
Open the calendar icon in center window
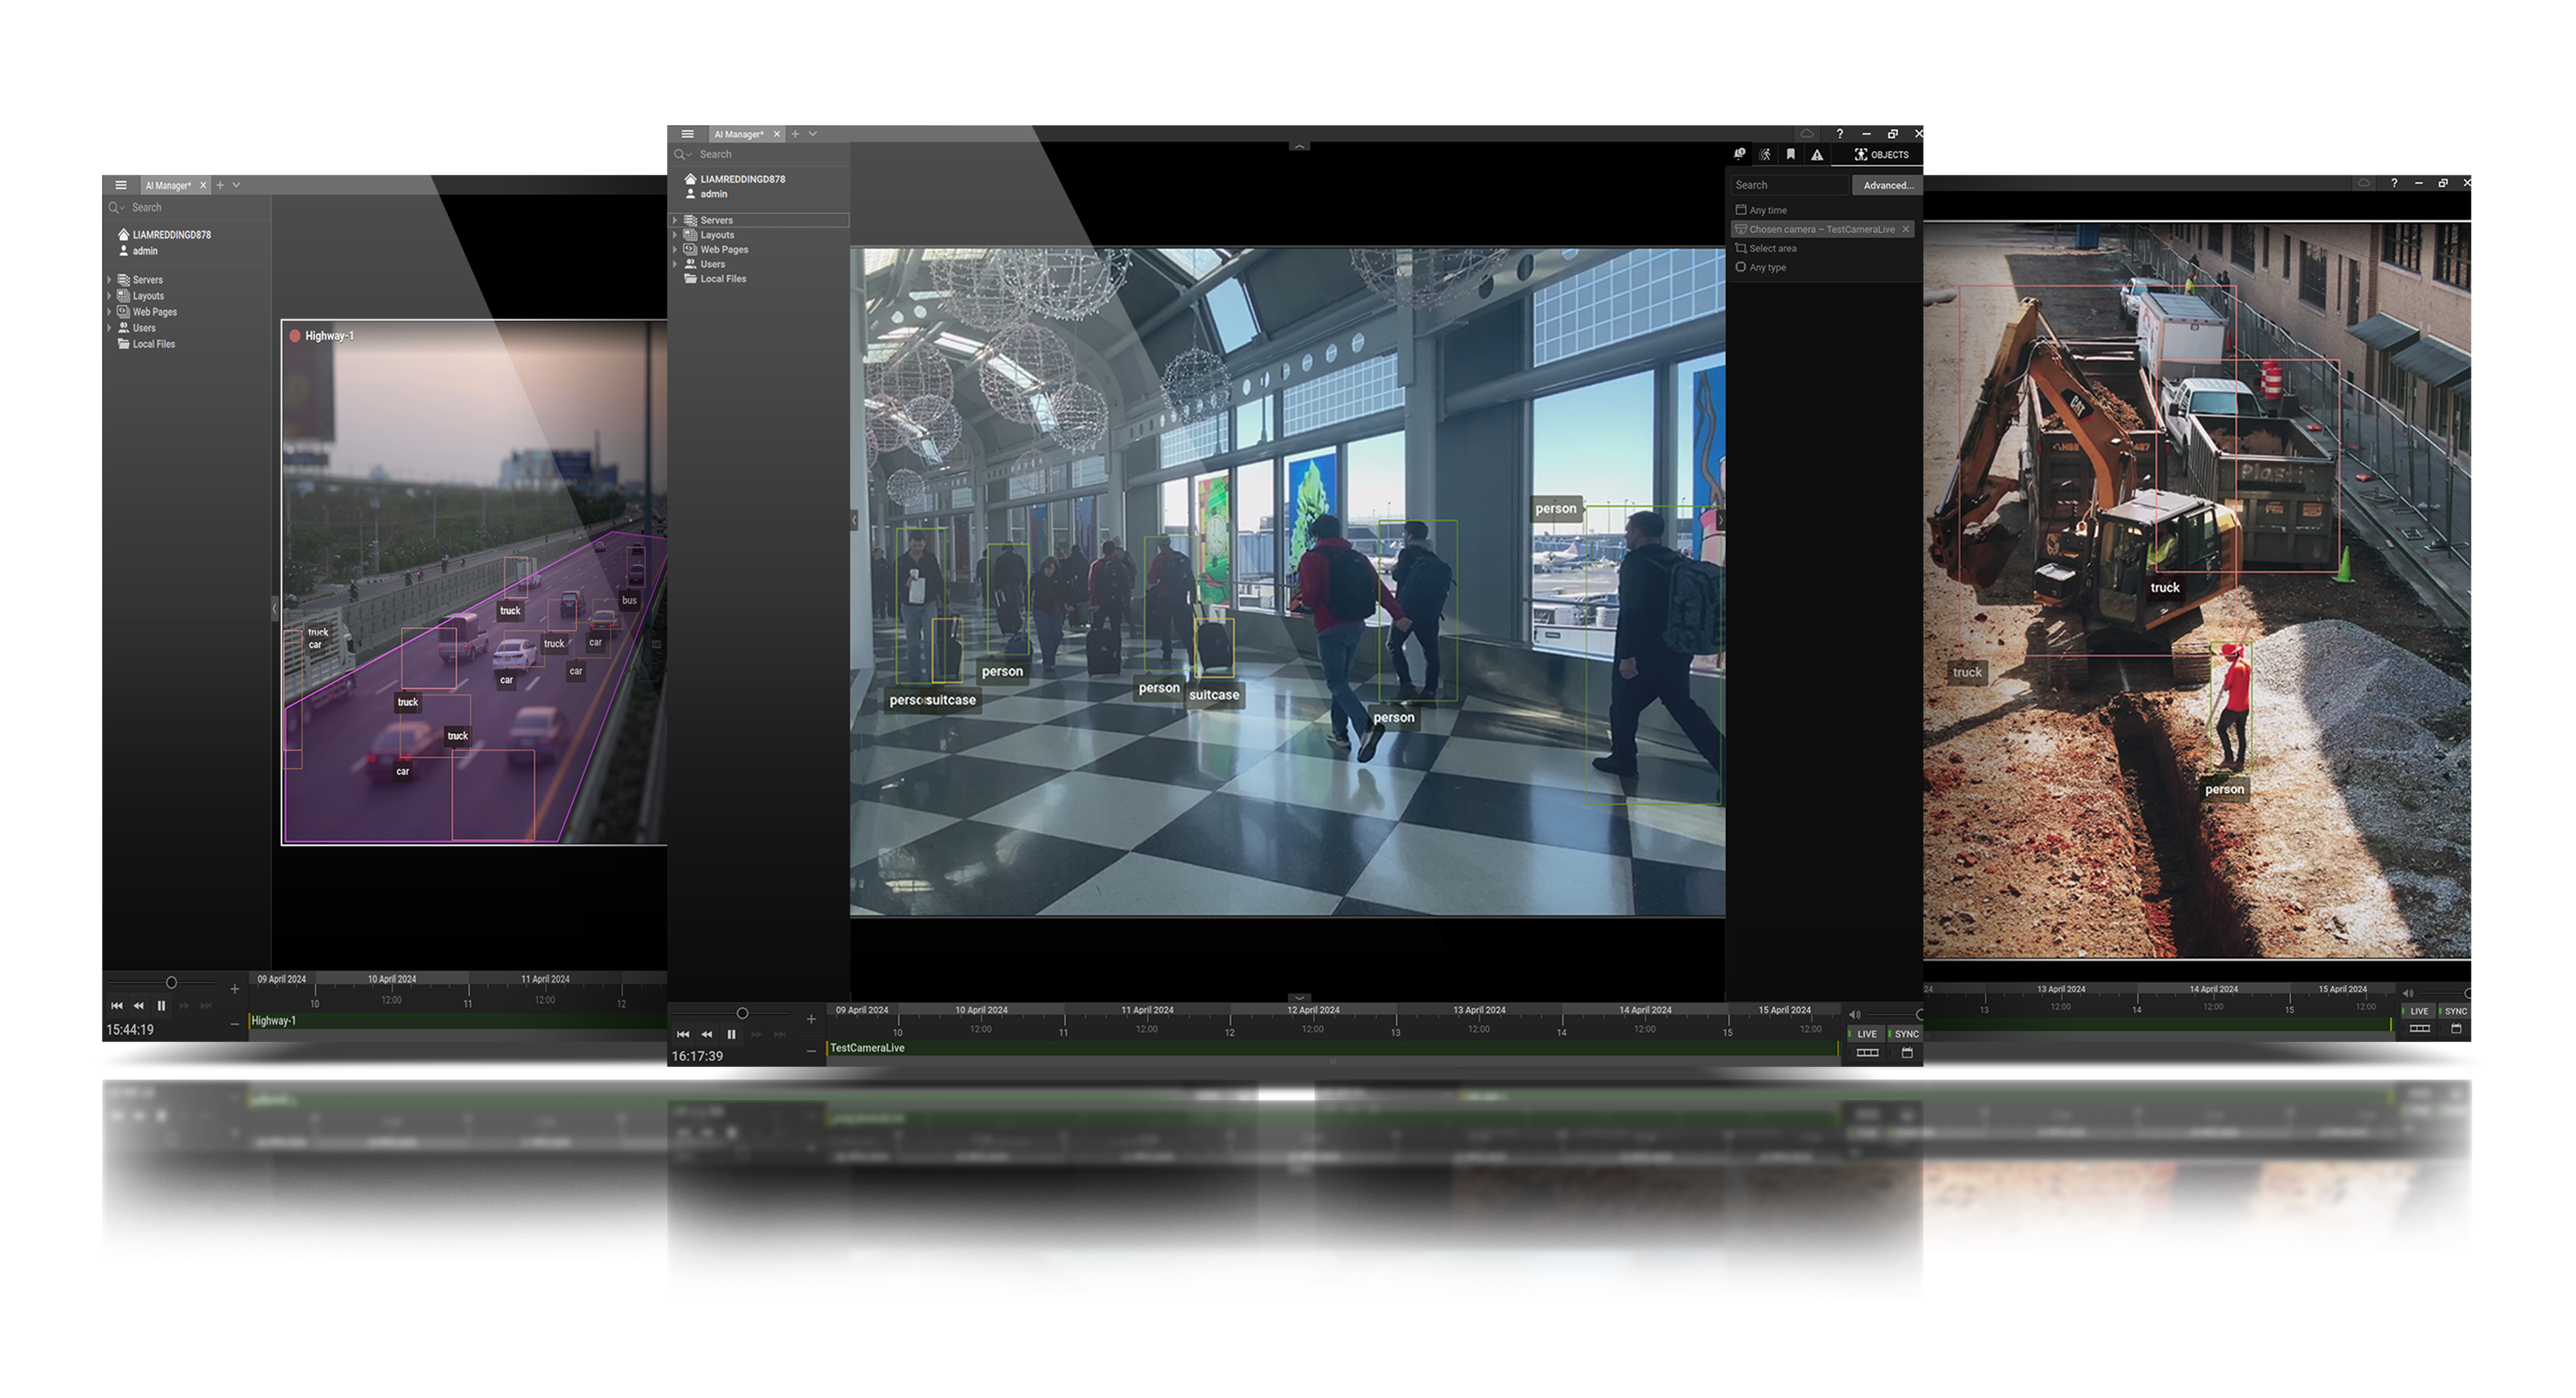[x=1907, y=1053]
